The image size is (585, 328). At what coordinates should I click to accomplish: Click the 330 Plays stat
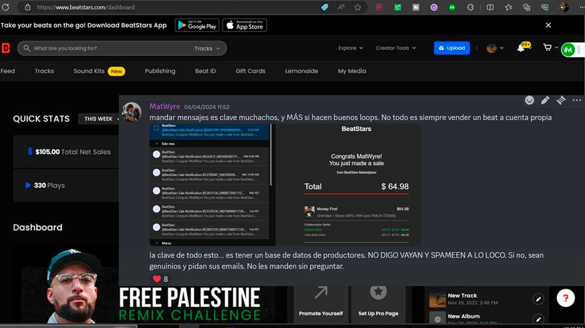point(45,185)
